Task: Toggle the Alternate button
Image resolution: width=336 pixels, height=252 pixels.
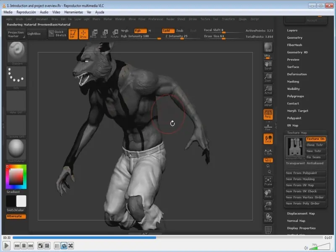Action: coord(16,216)
